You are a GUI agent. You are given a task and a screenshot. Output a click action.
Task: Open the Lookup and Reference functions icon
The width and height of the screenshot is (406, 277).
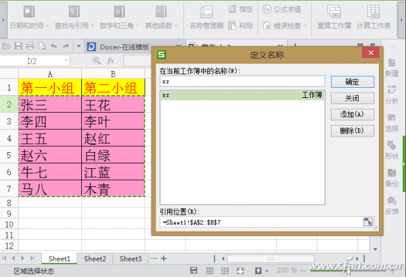(74, 12)
